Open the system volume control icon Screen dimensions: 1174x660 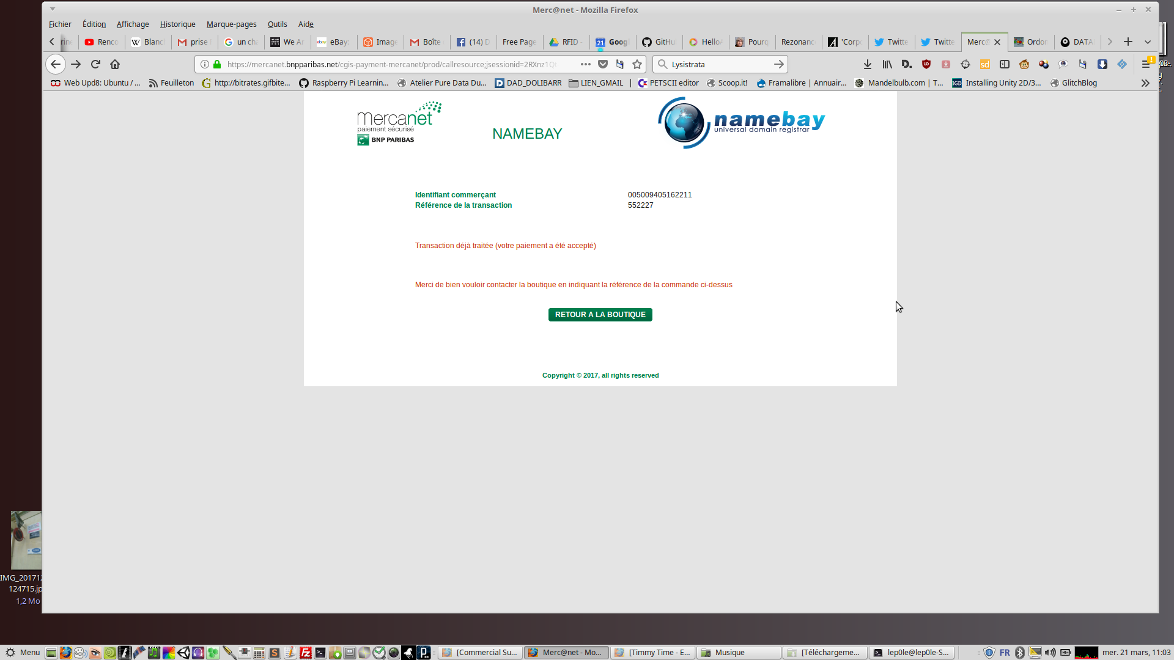[x=1050, y=653]
